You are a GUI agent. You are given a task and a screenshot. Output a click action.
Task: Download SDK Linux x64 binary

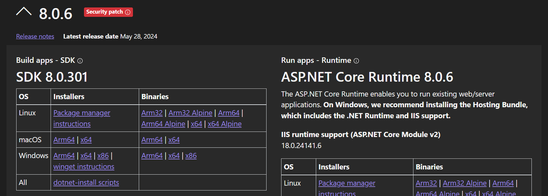(197, 124)
